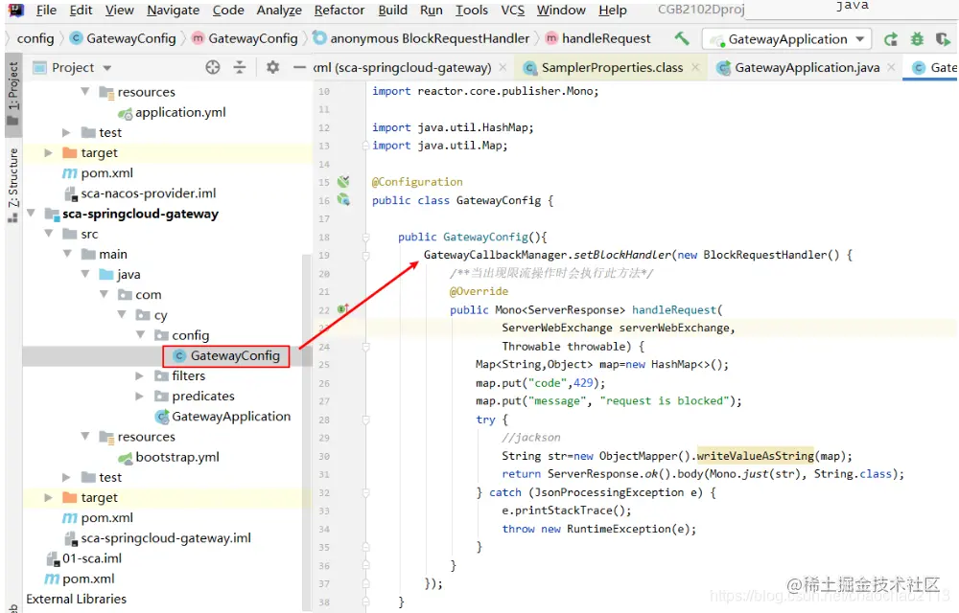Open the GatewayApplication run configuration dropdown
959x613 pixels.
pyautogui.click(x=786, y=39)
